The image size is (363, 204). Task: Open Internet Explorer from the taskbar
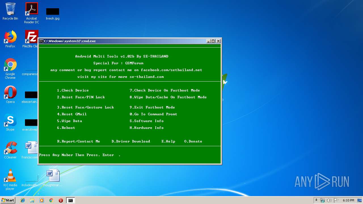click(23, 200)
